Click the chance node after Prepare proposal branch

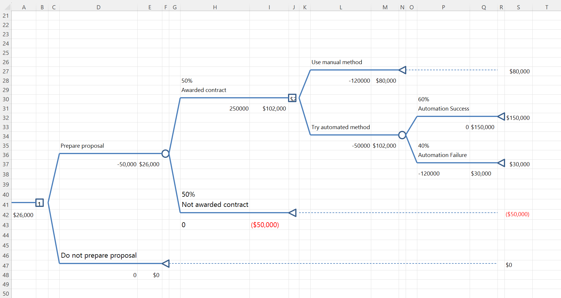[x=165, y=154]
